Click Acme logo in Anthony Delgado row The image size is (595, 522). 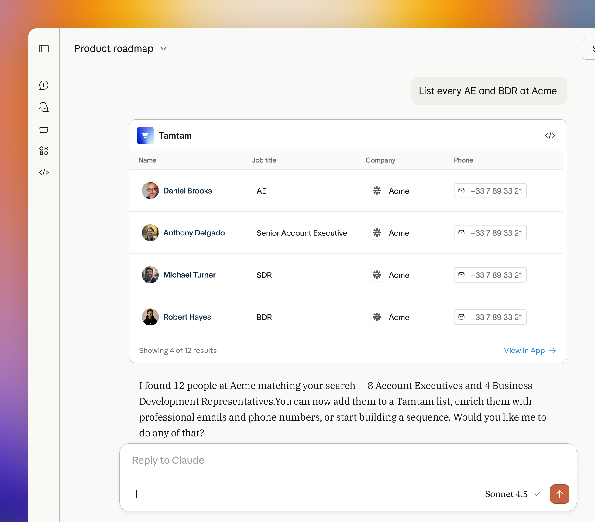click(x=377, y=233)
